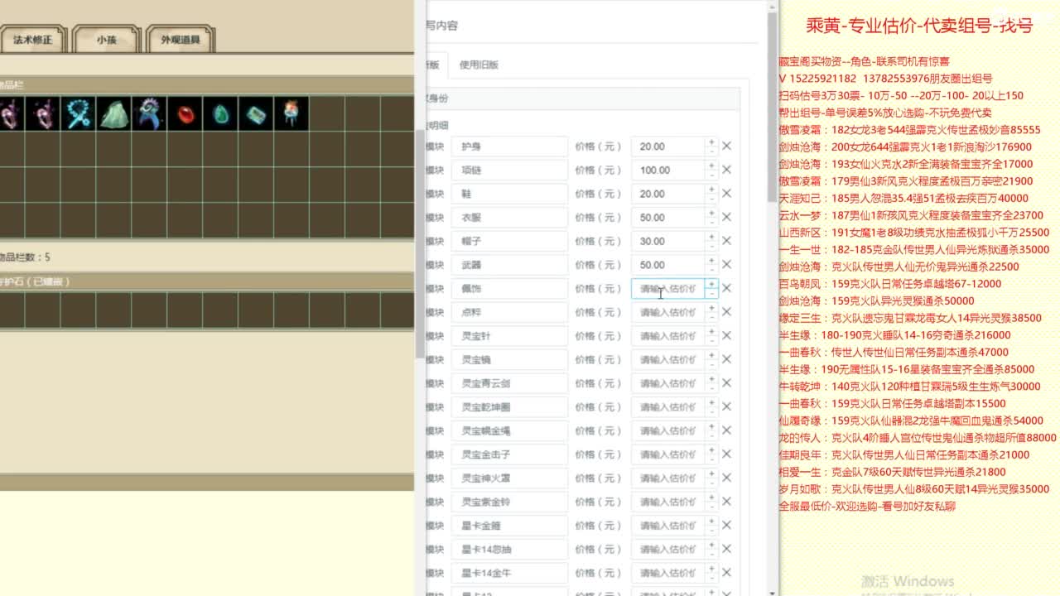This screenshot has width=1060, height=596.
Task: Increase the 项链 price with plus stepper
Action: click(711, 166)
